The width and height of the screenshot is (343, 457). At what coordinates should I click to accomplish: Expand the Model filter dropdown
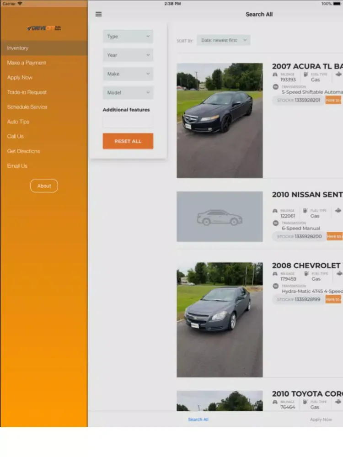pyautogui.click(x=128, y=92)
